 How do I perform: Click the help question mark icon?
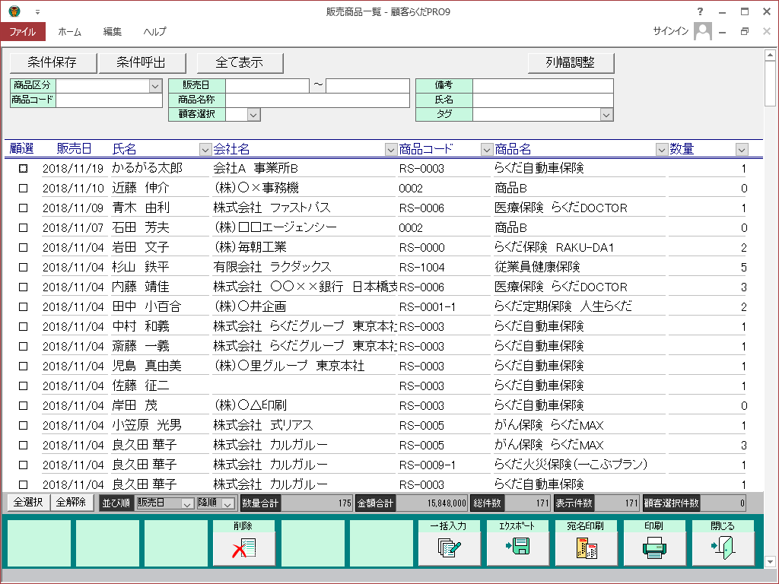(x=700, y=11)
